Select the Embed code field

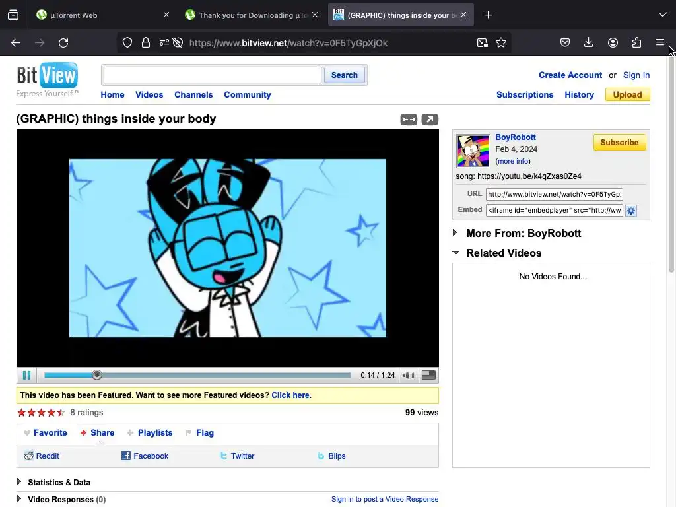point(555,211)
